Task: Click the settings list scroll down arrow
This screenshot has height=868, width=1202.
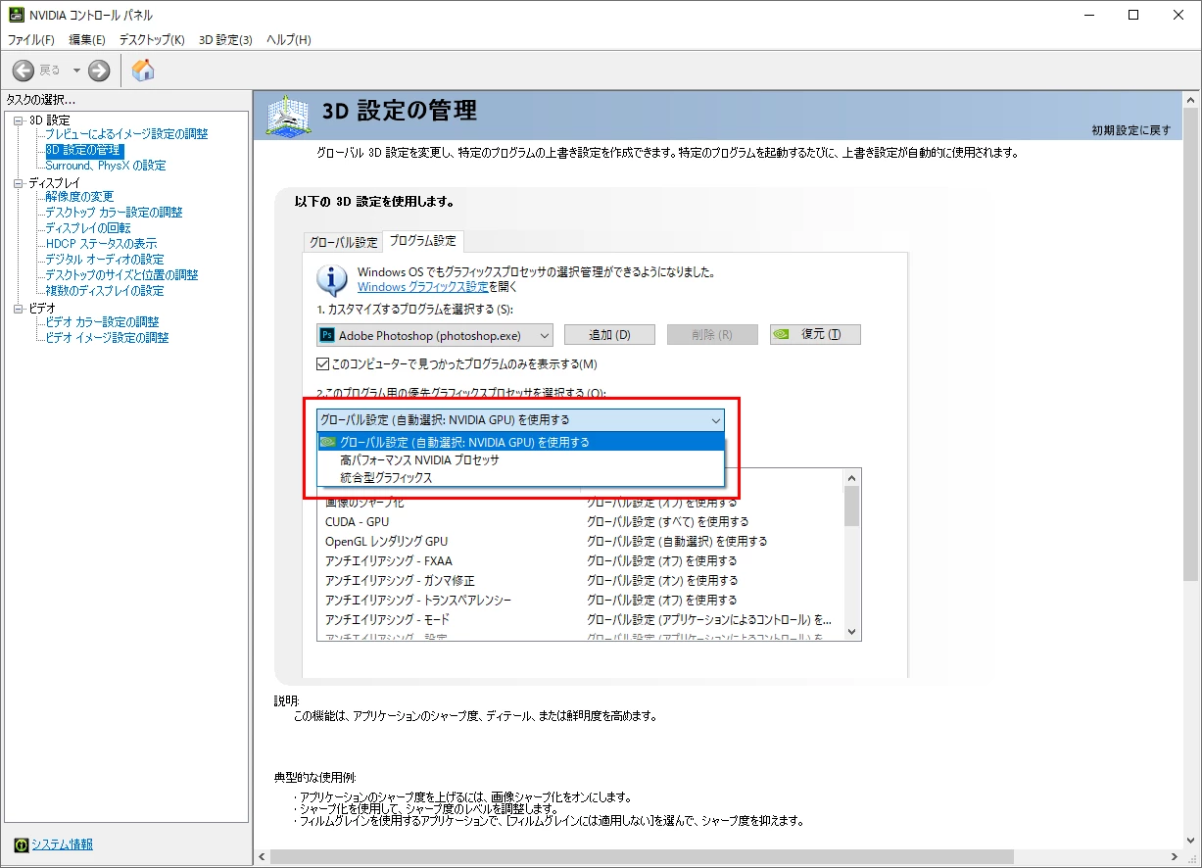Action: pos(851,632)
